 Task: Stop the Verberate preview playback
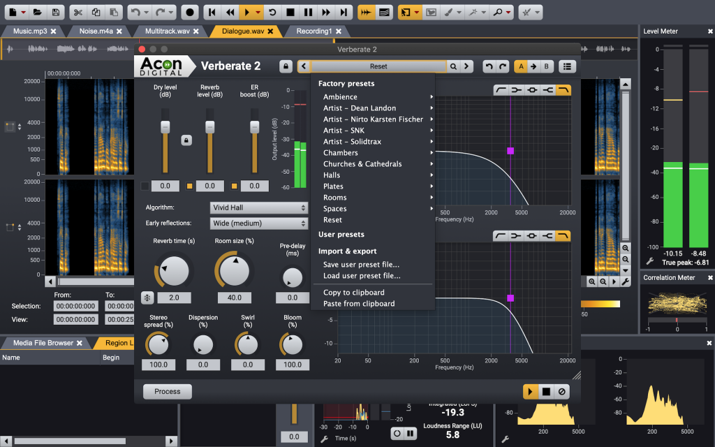click(547, 392)
